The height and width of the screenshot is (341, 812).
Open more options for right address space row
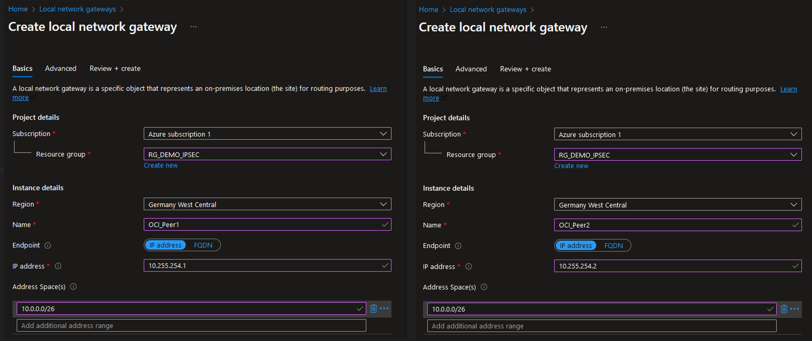pos(795,309)
